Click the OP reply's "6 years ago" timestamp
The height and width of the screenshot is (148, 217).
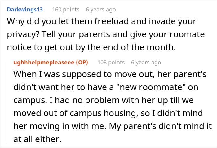pyautogui.click(x=146, y=62)
